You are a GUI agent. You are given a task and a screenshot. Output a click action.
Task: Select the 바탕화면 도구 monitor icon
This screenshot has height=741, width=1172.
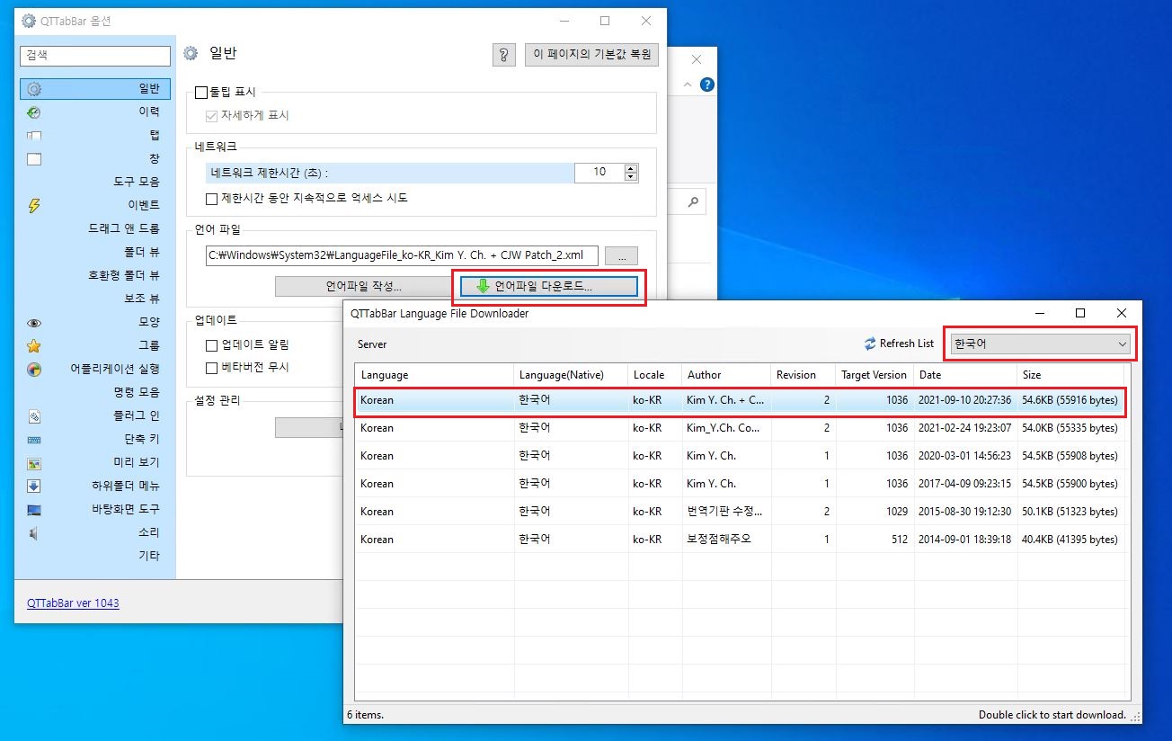click(34, 510)
